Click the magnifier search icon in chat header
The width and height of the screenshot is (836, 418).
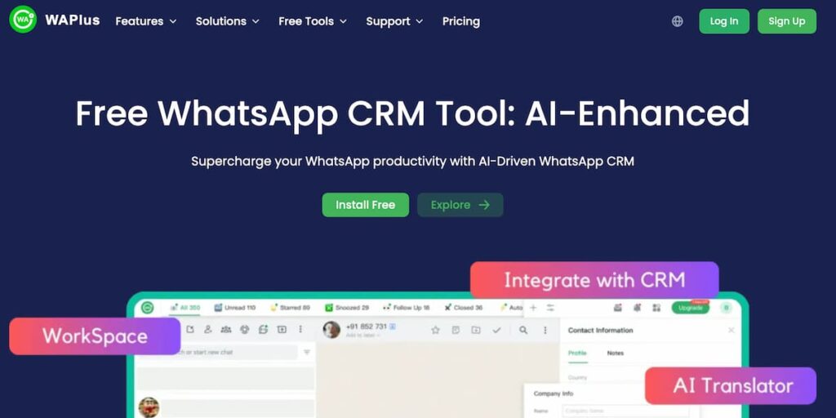[523, 330]
